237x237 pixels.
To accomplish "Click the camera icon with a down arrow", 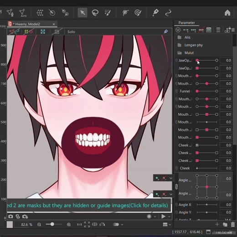I will pos(25,216).
